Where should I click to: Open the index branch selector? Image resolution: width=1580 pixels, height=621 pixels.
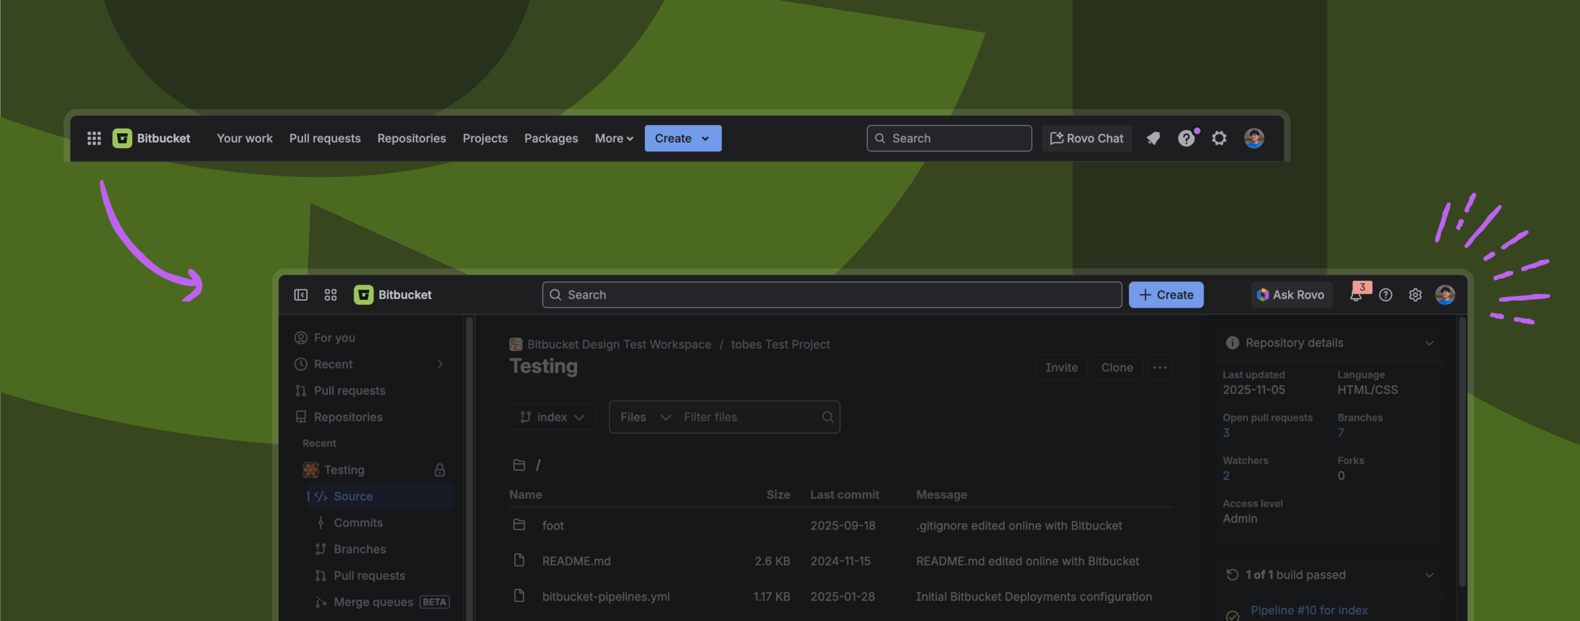(x=552, y=417)
